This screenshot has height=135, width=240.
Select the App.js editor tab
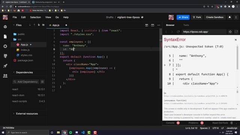58,25
